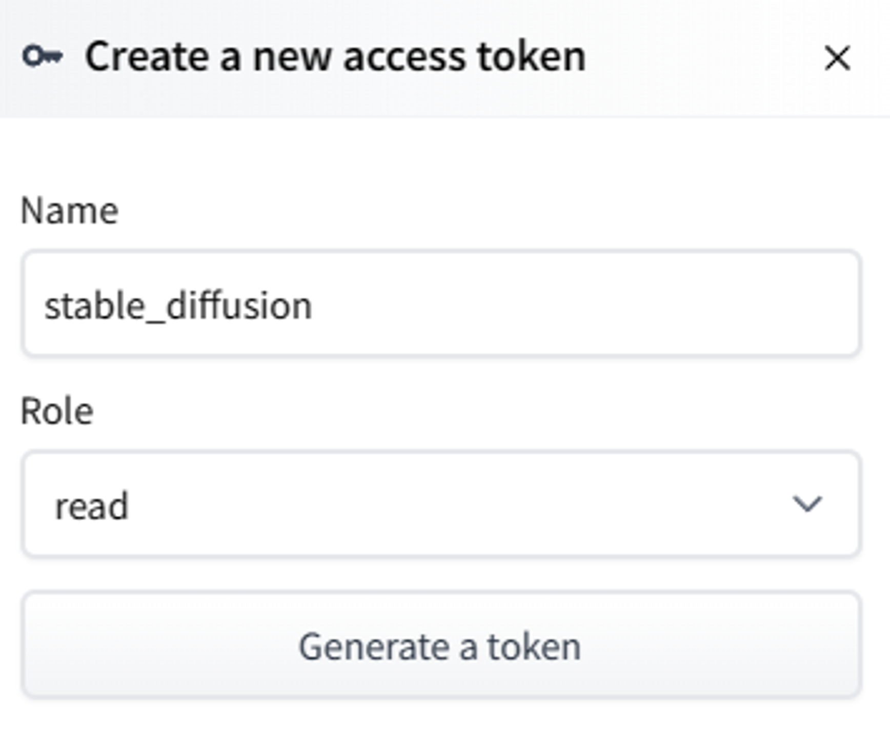This screenshot has width=890, height=732.
Task: Close the access token dialog
Action: tap(837, 57)
